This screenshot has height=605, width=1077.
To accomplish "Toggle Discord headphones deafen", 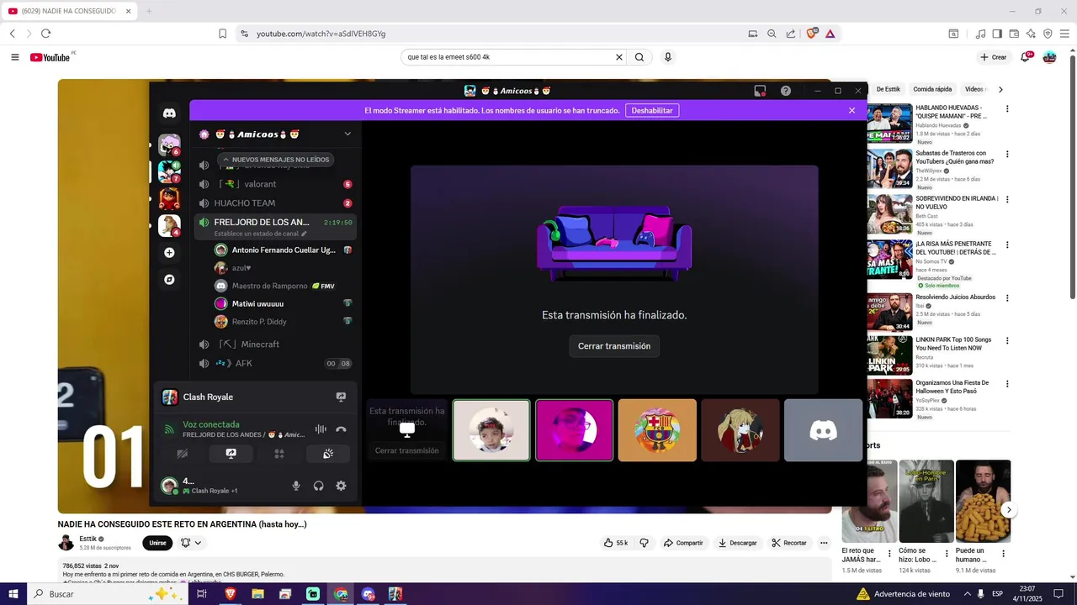I will click(319, 486).
